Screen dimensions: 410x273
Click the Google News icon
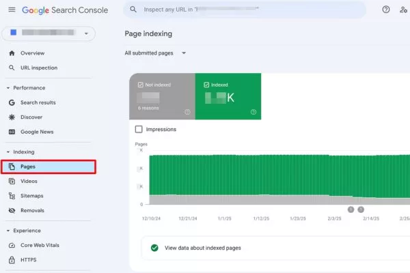(x=12, y=132)
